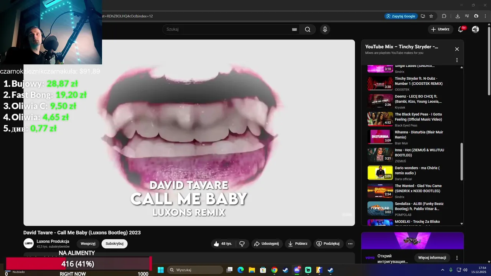The height and width of the screenshot is (276, 491).
Task: Click tray microphone indicator icon
Action: coord(451,270)
